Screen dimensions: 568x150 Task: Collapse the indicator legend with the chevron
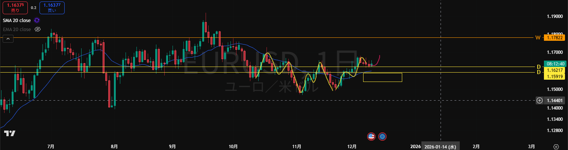(8, 38)
